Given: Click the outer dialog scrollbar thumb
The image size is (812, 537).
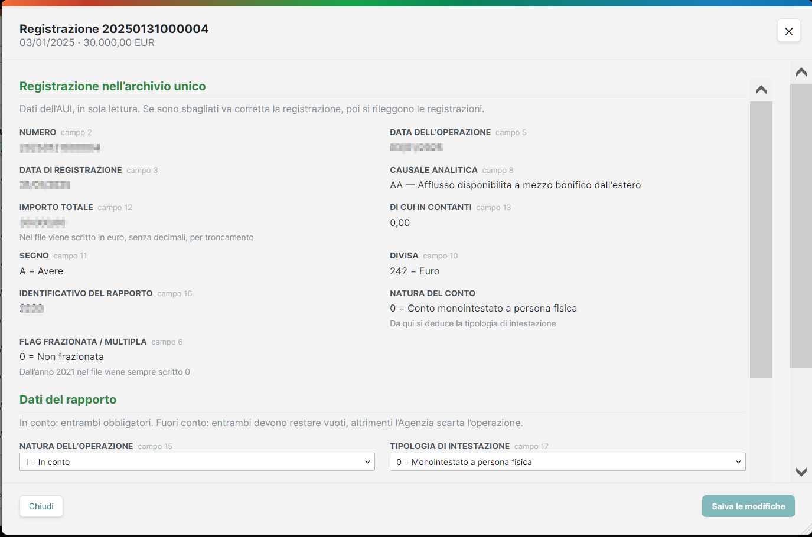Looking at the screenshot, I should [x=801, y=226].
